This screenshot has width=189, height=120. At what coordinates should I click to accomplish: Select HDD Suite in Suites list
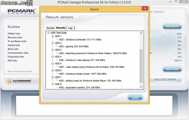[x=12, y=61]
